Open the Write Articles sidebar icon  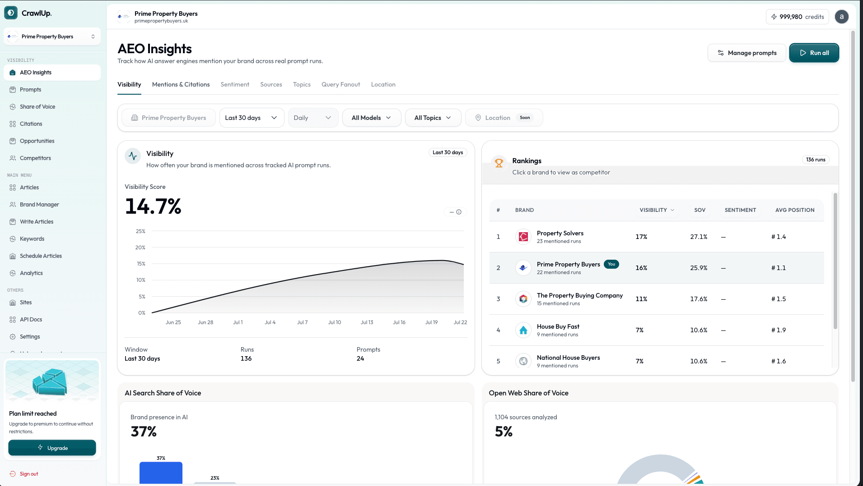tap(13, 222)
